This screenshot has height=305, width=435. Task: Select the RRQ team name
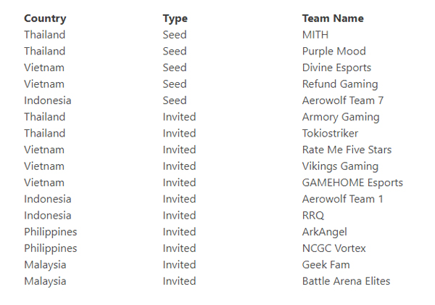pos(313,216)
